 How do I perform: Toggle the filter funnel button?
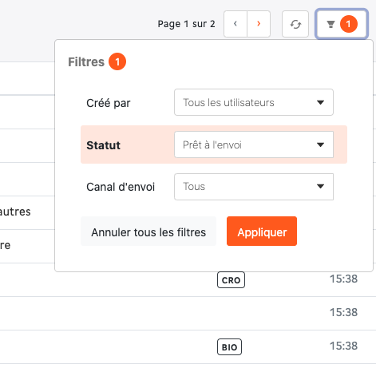point(342,24)
